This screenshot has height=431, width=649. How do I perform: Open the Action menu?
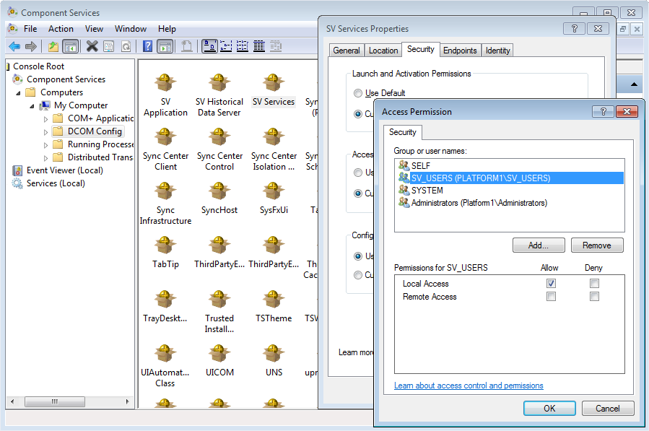coord(61,29)
